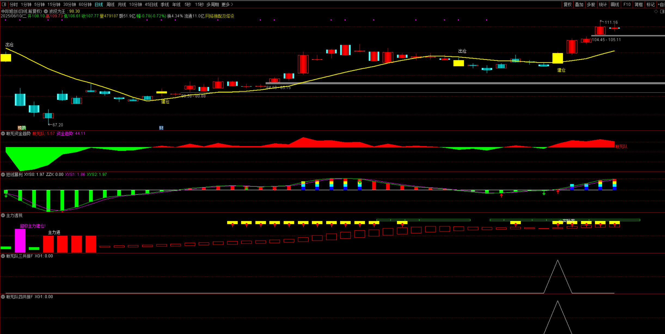Toggle the 敢死队四共振F indicator circle button
The width and height of the screenshot is (665, 334).
coord(3,297)
